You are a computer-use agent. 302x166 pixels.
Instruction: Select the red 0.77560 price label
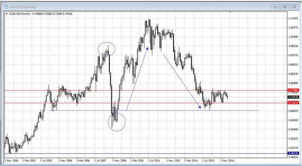tap(292, 90)
